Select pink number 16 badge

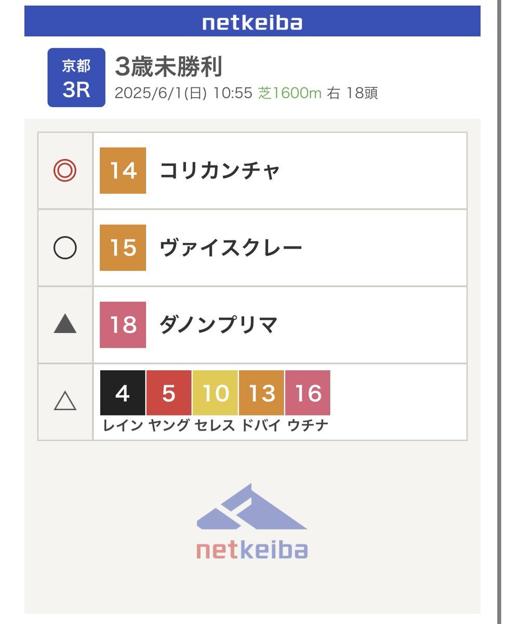[x=308, y=393]
